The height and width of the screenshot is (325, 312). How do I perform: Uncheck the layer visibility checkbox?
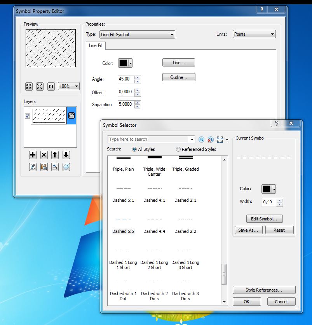(27, 116)
